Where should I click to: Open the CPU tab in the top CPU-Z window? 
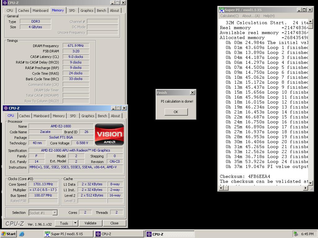[10, 11]
